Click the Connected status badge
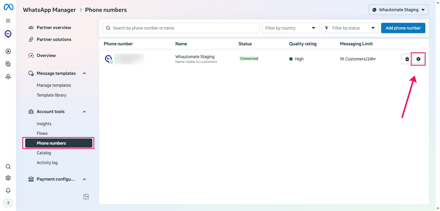This screenshot has width=440, height=211. [249, 59]
